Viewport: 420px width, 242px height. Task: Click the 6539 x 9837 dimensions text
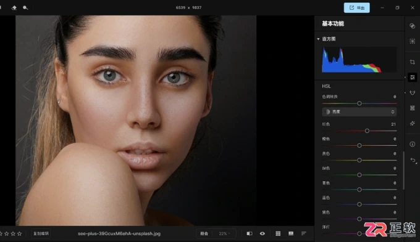188,8
